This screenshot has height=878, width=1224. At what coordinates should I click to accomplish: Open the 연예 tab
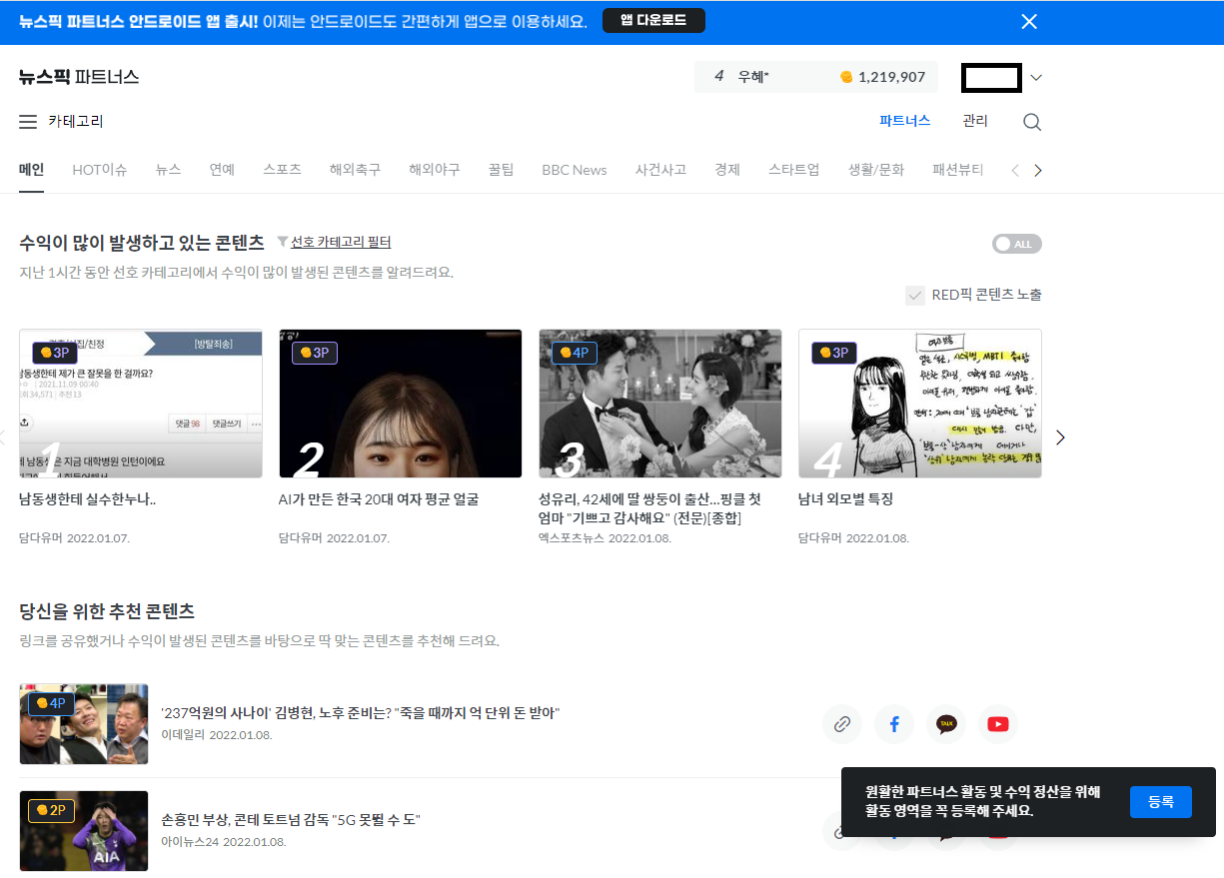223,170
